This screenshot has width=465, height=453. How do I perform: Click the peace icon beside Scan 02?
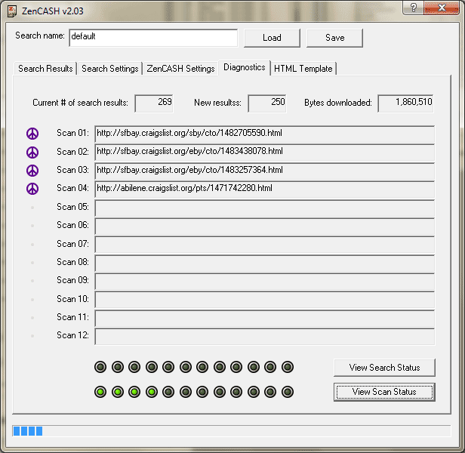click(32, 152)
